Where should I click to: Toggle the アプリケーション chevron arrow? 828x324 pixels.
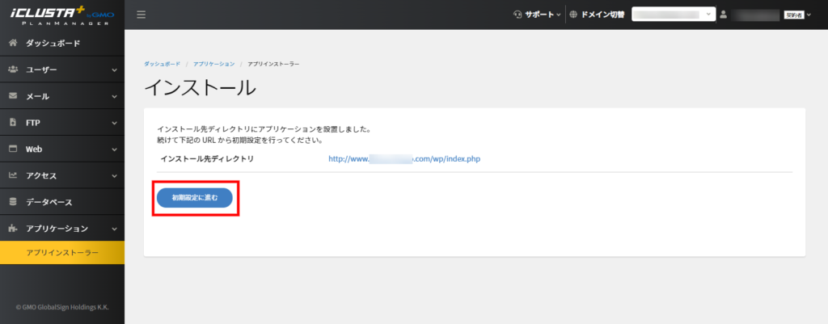point(115,229)
